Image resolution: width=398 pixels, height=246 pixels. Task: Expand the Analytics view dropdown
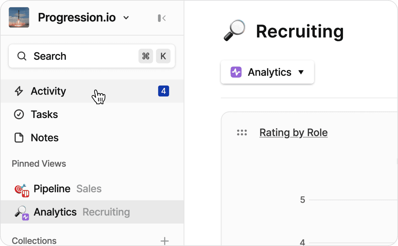coord(267,72)
